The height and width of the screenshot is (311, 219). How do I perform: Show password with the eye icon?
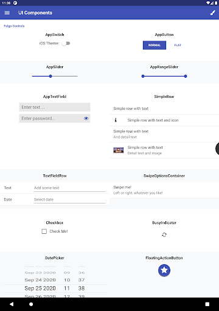click(86, 118)
